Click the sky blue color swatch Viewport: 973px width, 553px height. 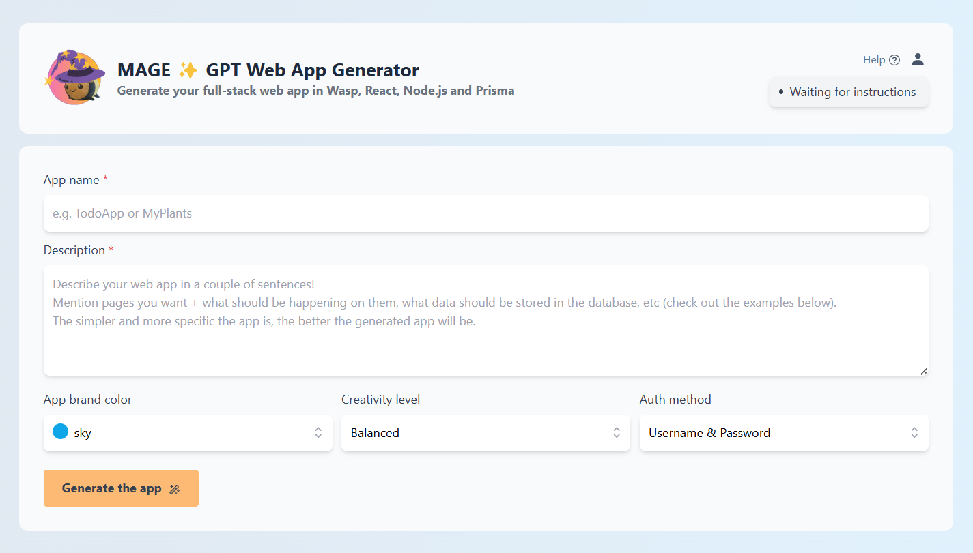point(61,432)
